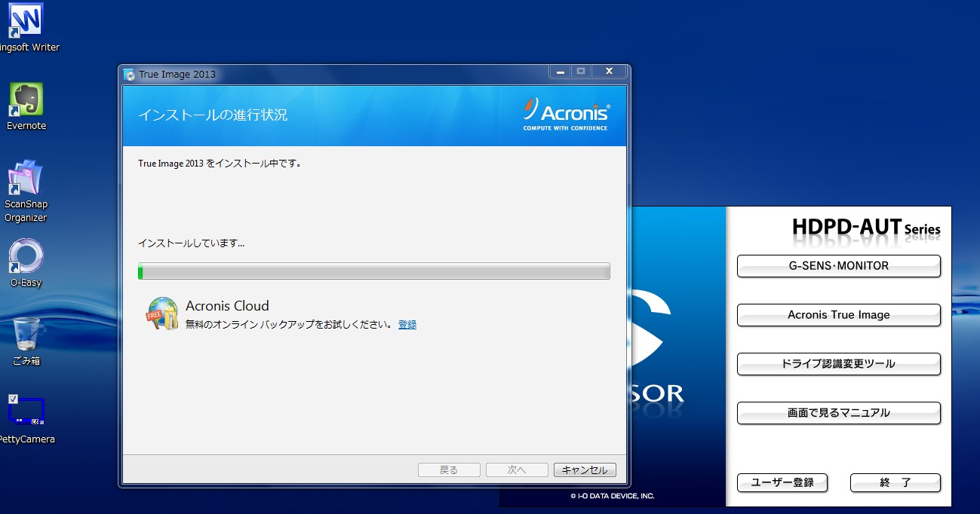
Task: Select the PrettyCamera desktop shortcut
Action: click(x=26, y=418)
